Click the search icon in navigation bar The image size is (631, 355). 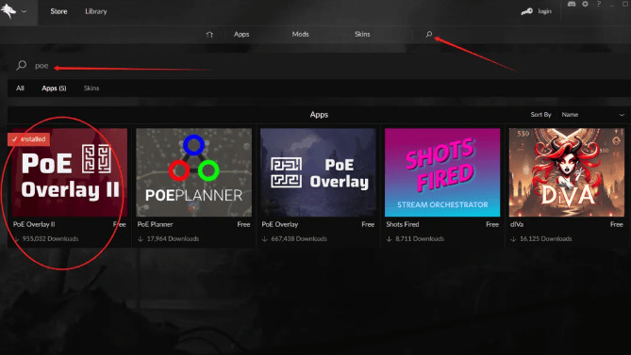[x=429, y=35]
